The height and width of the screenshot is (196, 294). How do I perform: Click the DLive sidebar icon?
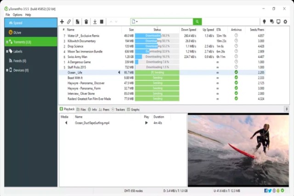pyautogui.click(x=11, y=32)
